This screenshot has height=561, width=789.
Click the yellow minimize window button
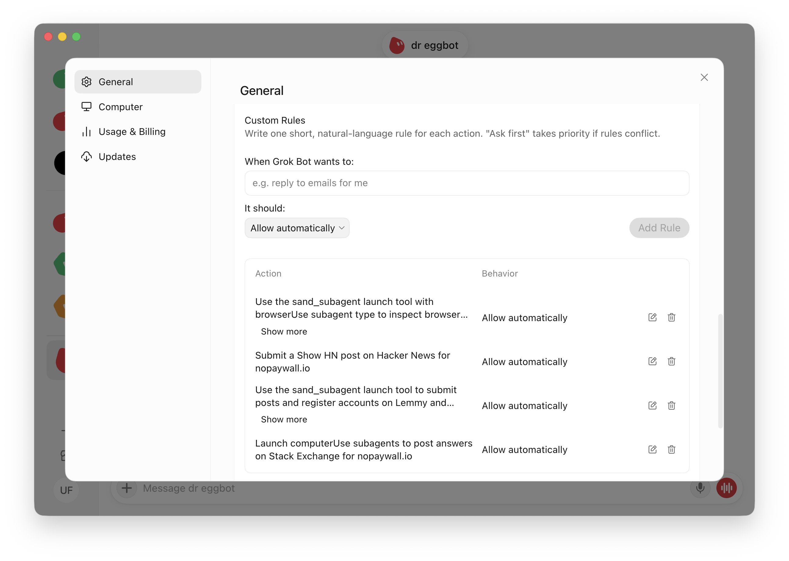(62, 37)
